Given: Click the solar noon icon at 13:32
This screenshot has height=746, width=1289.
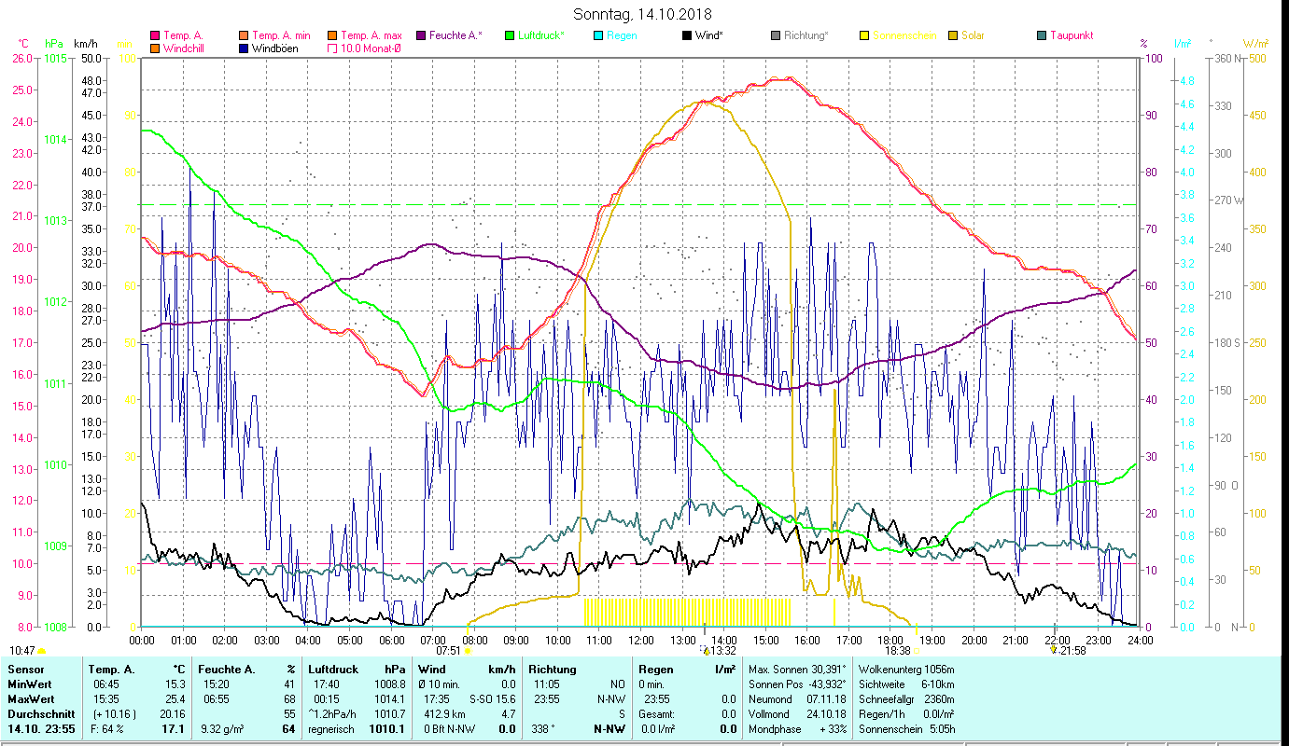Looking at the screenshot, I should click(x=705, y=651).
